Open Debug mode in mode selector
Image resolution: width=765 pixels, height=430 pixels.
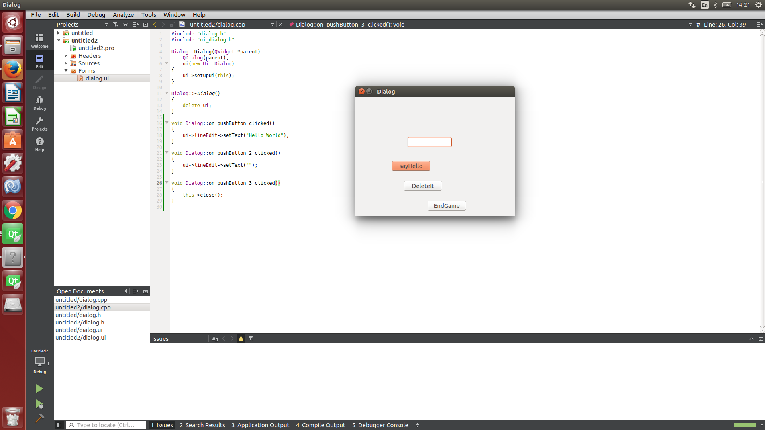pos(39,102)
